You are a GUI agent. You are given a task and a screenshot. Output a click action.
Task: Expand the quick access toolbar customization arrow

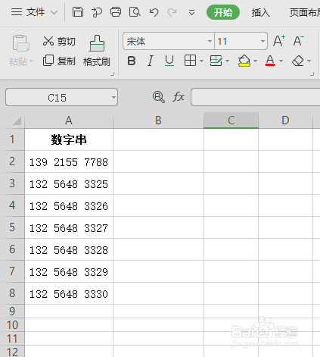(x=191, y=12)
